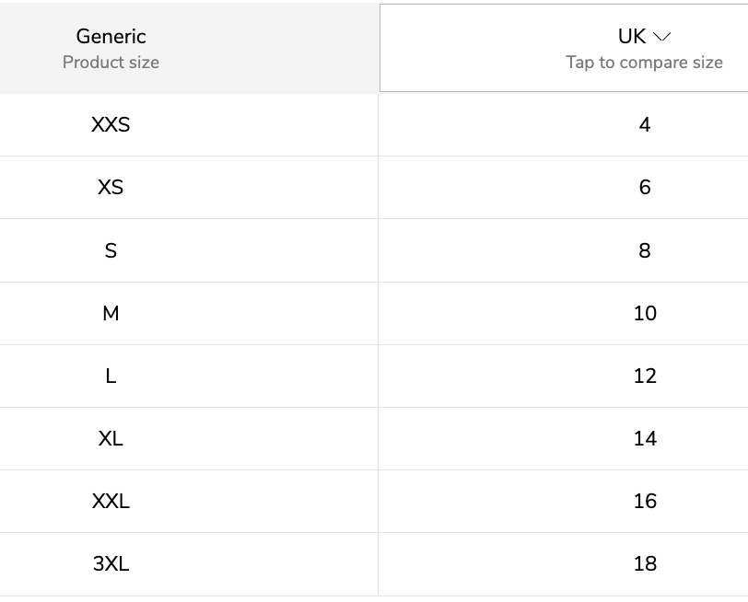Screen dimensions: 748x602
Task: Tap the 'Tap to compare size' label
Action: (x=644, y=63)
